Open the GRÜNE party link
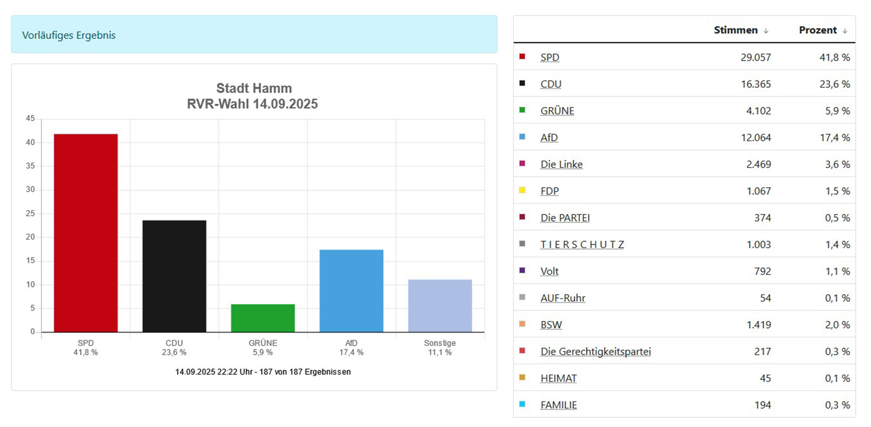 (x=557, y=111)
